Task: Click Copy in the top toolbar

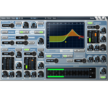Action: (14, 18)
